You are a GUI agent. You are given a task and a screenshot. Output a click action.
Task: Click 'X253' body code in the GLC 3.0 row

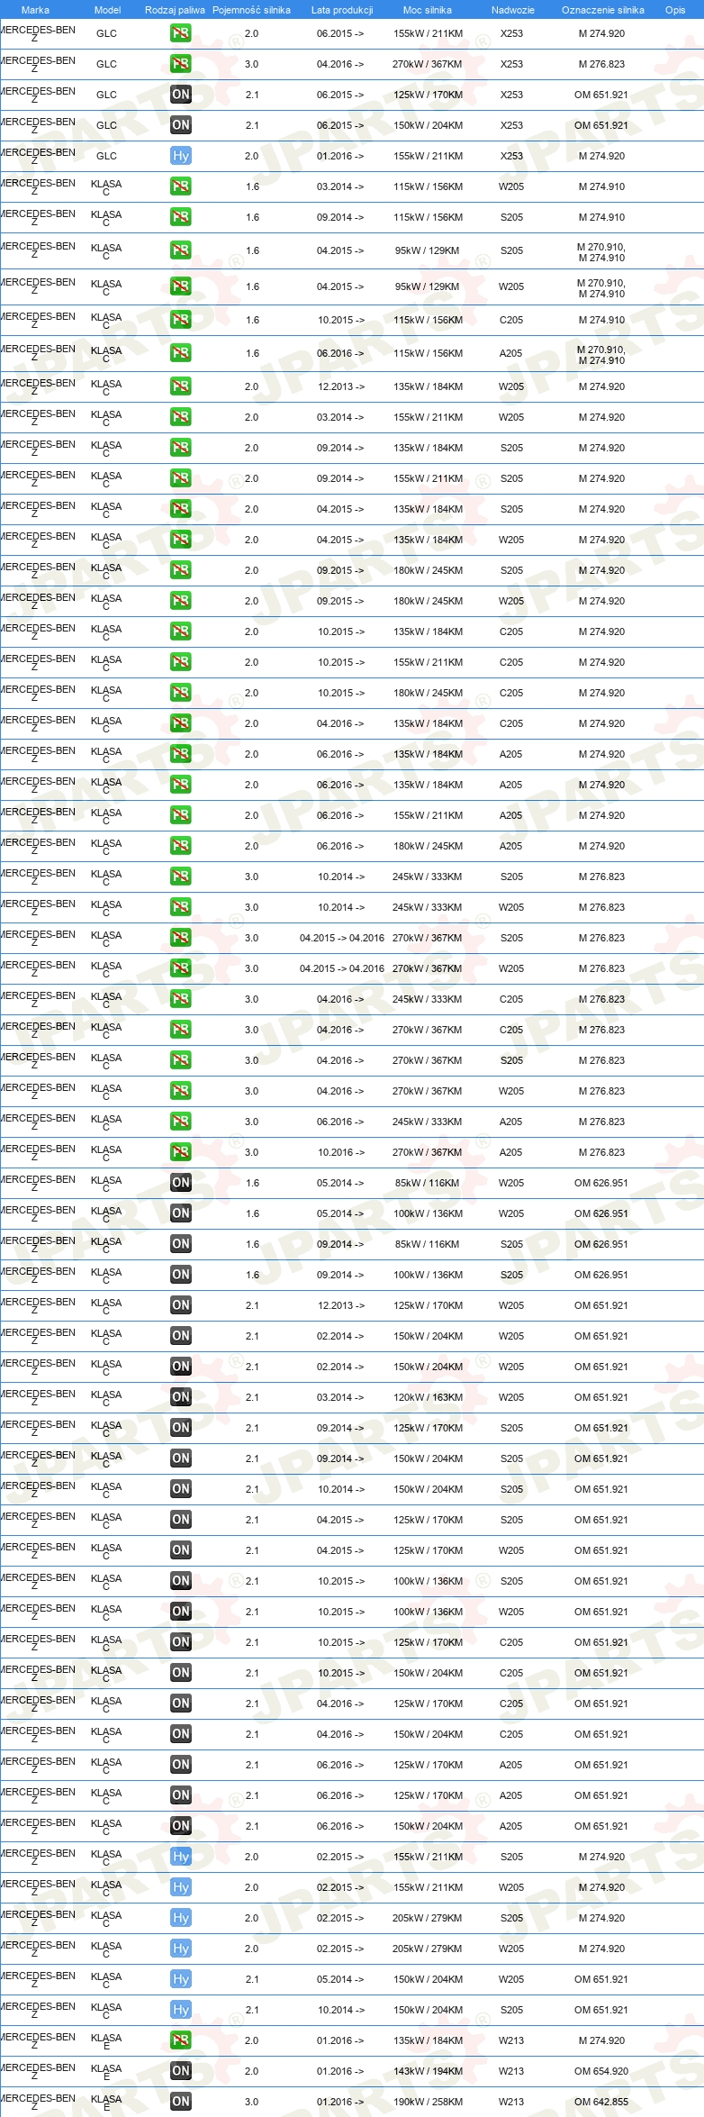(x=511, y=64)
